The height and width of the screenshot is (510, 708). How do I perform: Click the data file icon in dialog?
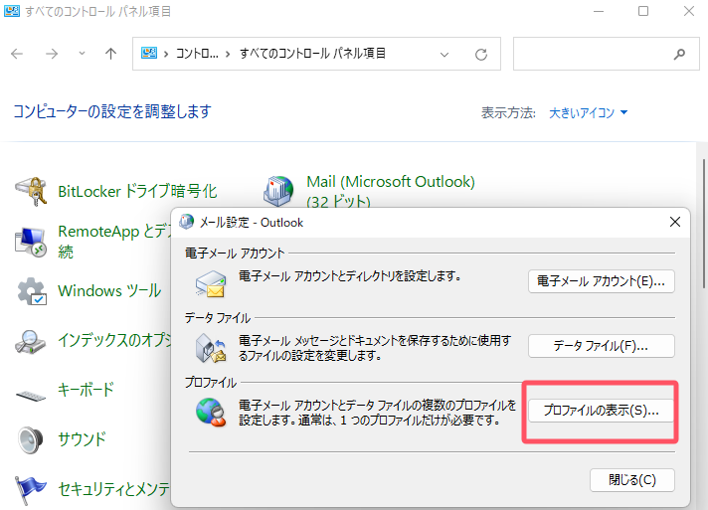[x=211, y=348]
